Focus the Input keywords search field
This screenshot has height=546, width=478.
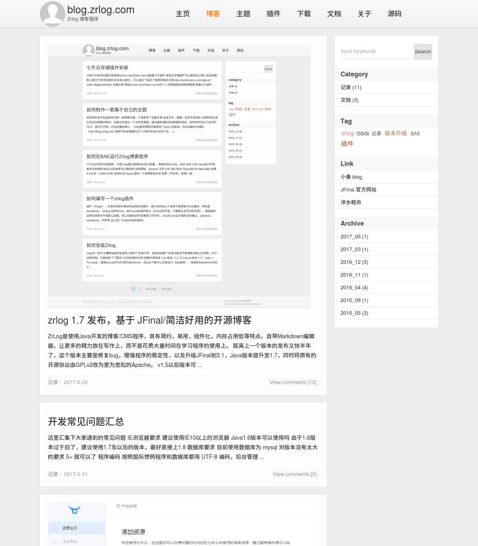click(377, 51)
